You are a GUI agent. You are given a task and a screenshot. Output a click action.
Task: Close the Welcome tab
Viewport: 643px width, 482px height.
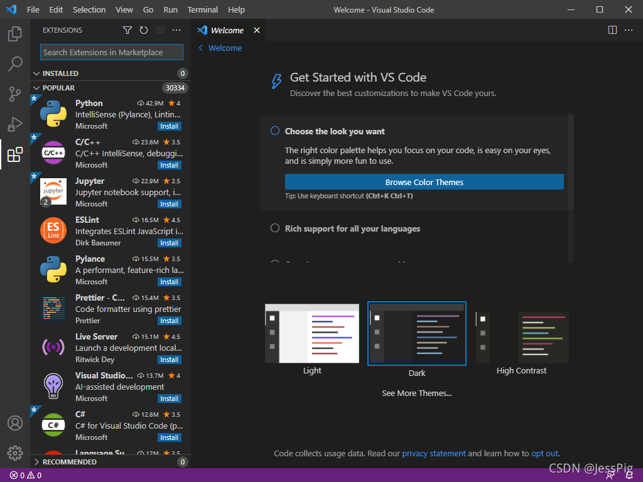click(257, 30)
